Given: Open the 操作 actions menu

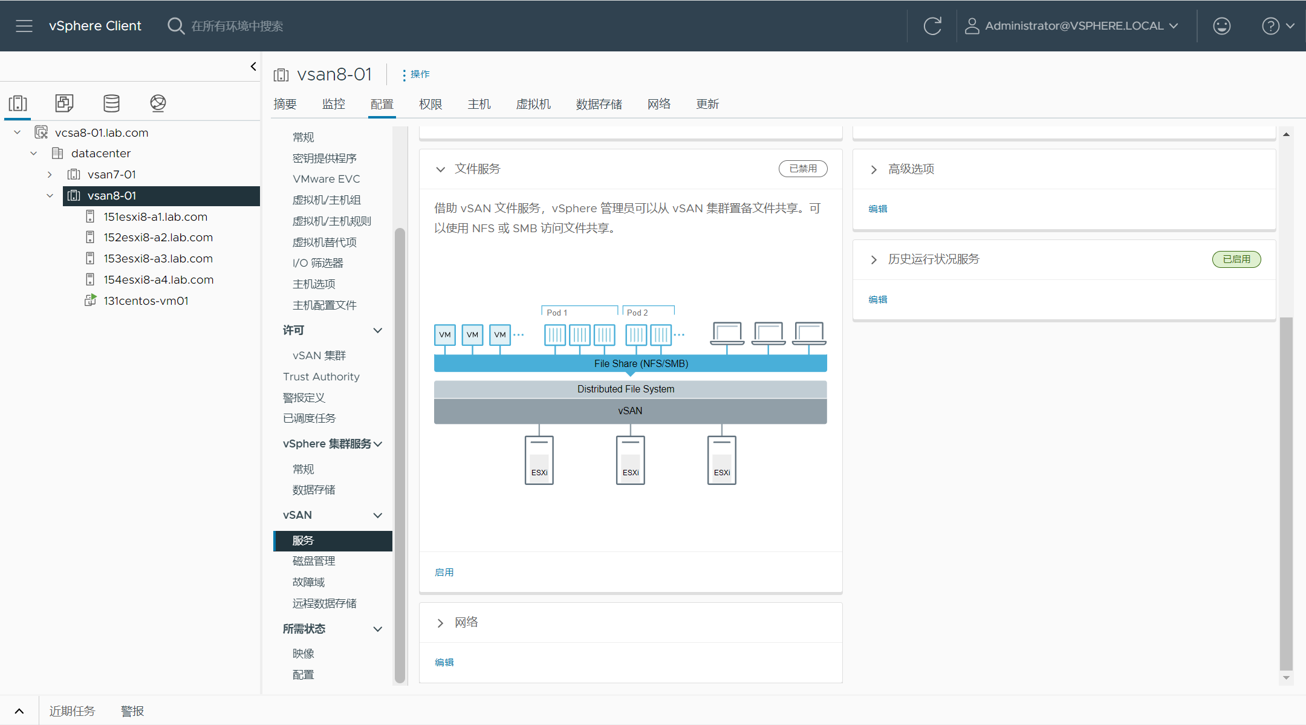Looking at the screenshot, I should [x=417, y=74].
